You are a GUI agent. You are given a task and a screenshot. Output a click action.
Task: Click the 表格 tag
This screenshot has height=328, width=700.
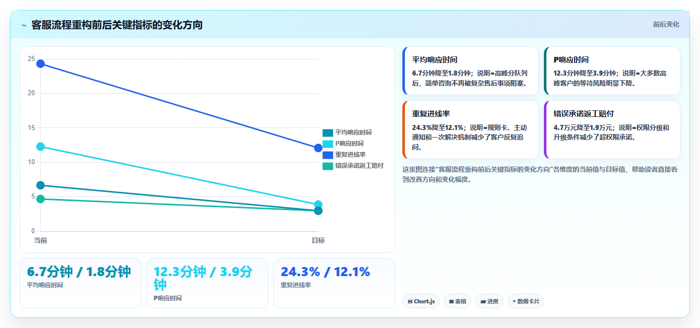pyautogui.click(x=457, y=301)
